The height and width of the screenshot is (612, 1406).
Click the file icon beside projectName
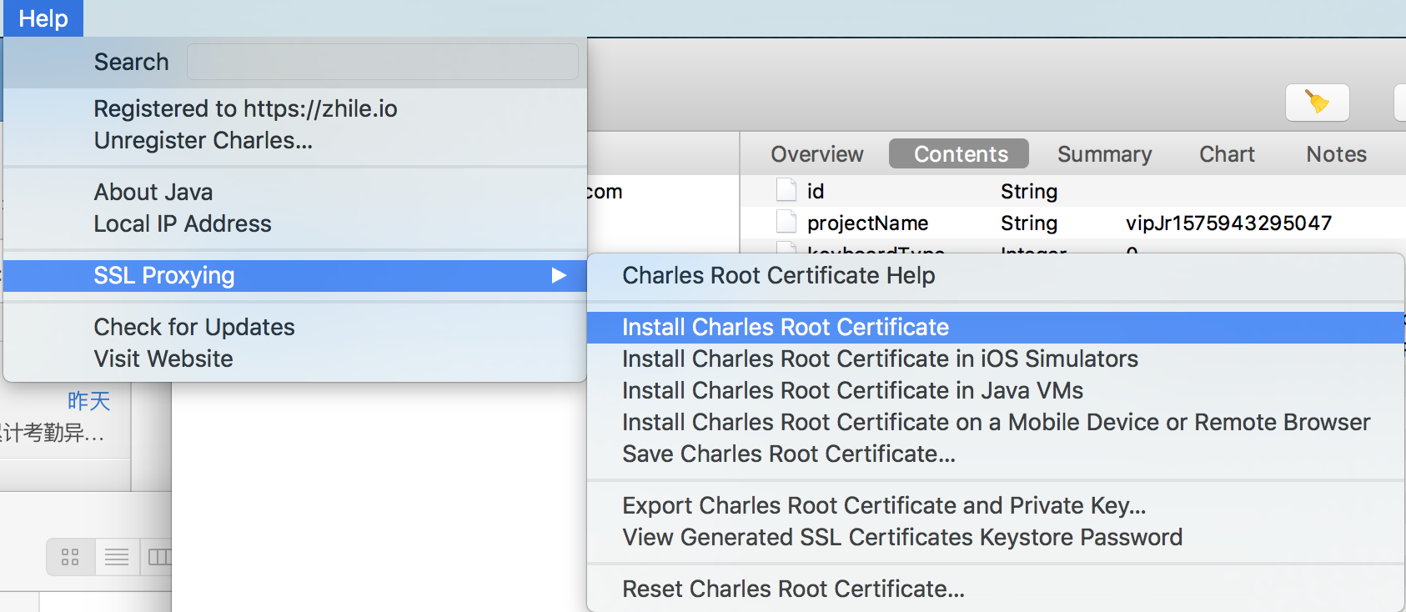786,223
